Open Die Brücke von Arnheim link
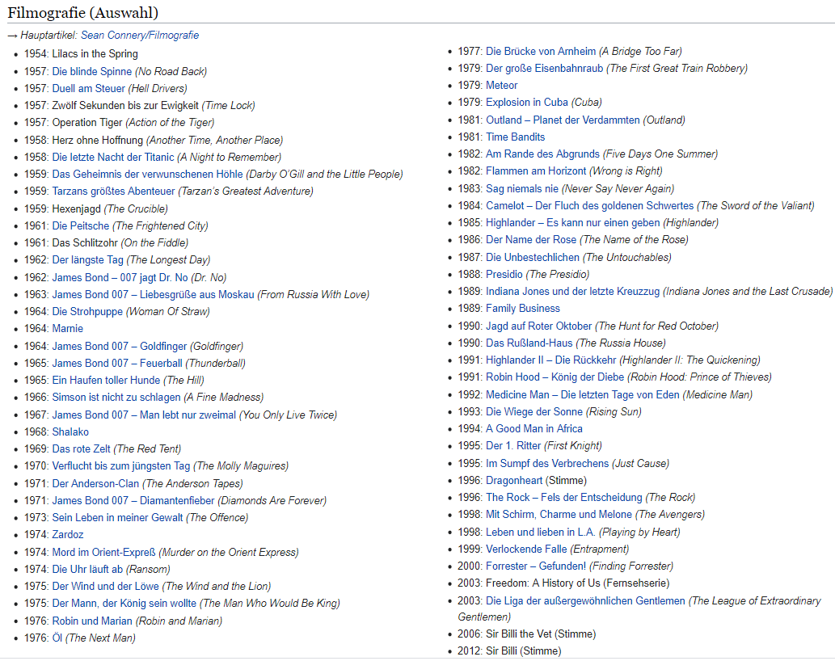The width and height of the screenshot is (835, 661). coord(541,51)
